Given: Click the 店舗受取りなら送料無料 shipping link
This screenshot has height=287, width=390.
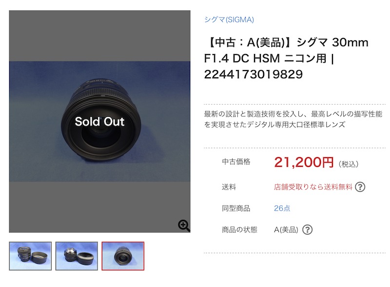Looking at the screenshot, I should [x=312, y=187].
